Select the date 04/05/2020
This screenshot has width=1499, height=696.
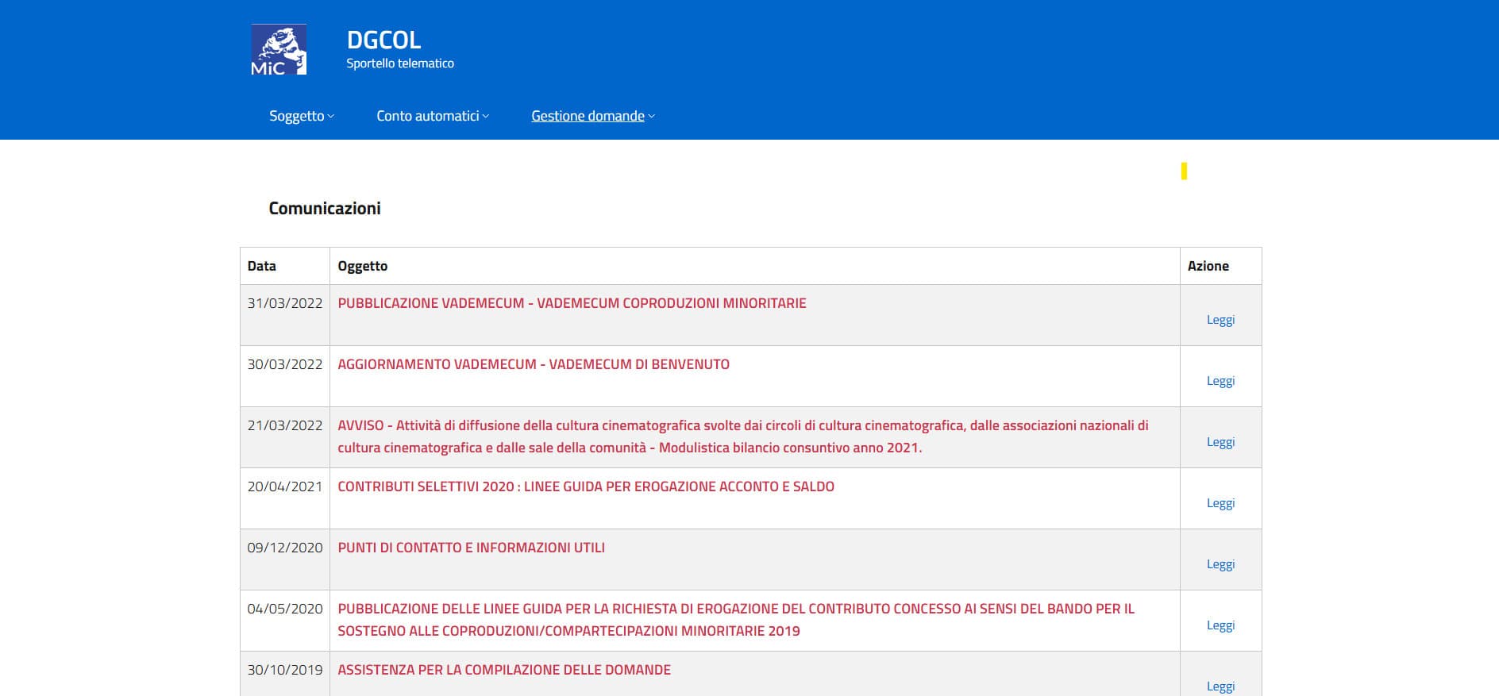coord(285,609)
